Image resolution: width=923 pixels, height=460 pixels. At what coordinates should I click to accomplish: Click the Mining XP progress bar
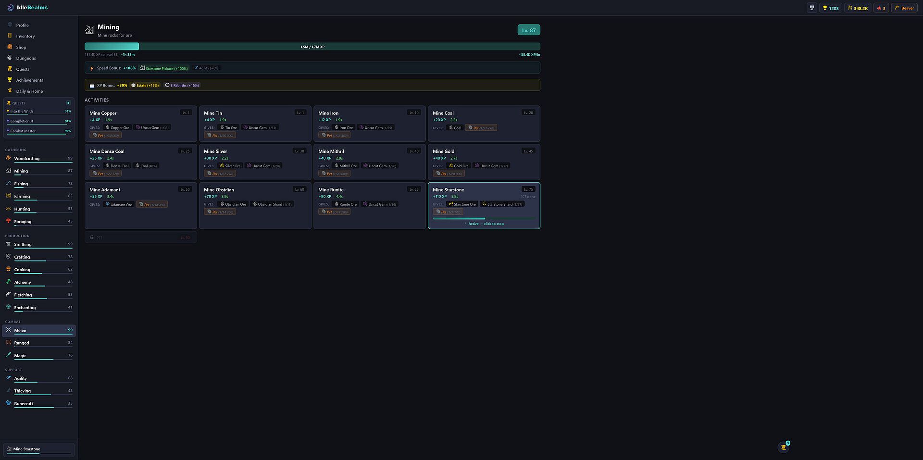click(x=312, y=47)
